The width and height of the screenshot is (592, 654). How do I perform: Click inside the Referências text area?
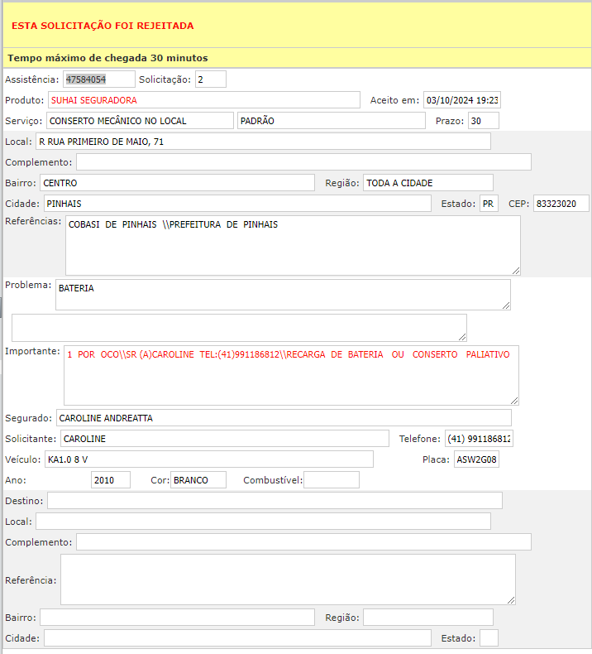(x=293, y=245)
